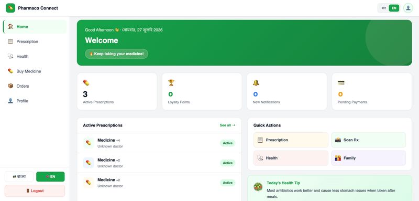Click the pill icon on Active Prescriptions card
This screenshot has width=419, height=201.
[x=86, y=83]
